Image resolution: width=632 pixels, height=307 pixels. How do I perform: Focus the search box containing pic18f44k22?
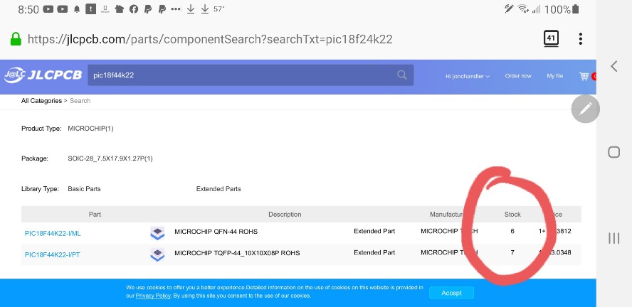[x=251, y=75]
